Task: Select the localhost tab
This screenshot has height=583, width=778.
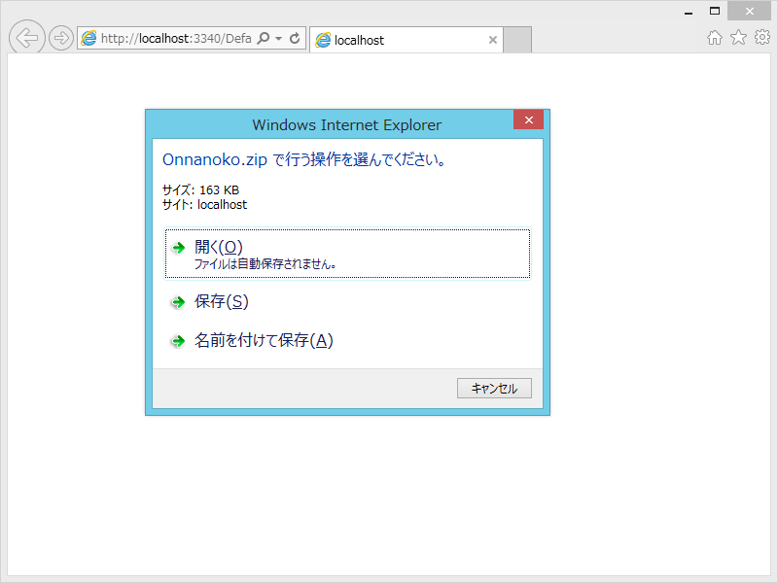Action: click(x=407, y=40)
